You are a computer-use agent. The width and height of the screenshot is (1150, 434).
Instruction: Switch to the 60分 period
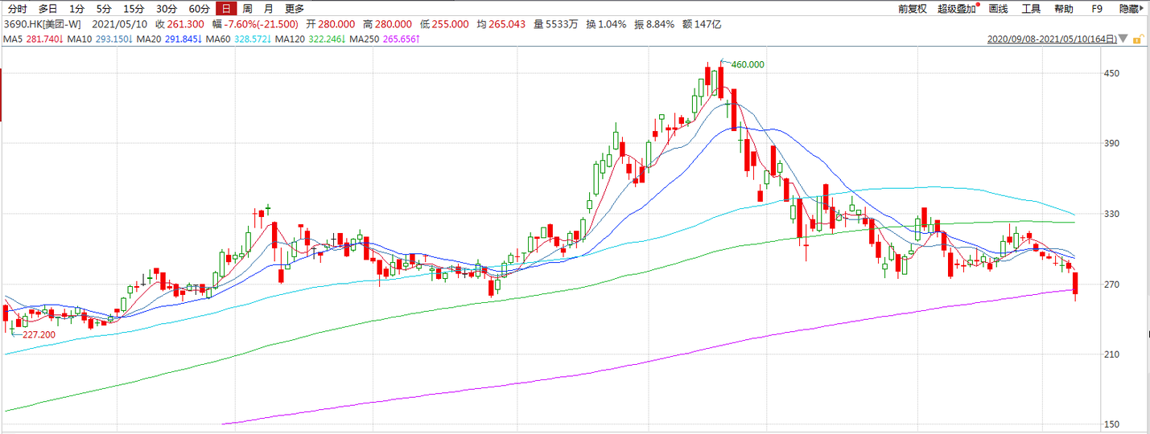click(199, 9)
